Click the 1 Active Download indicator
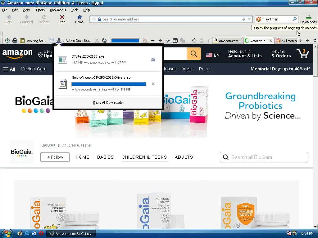The width and height of the screenshot is (318, 238). pos(73,41)
